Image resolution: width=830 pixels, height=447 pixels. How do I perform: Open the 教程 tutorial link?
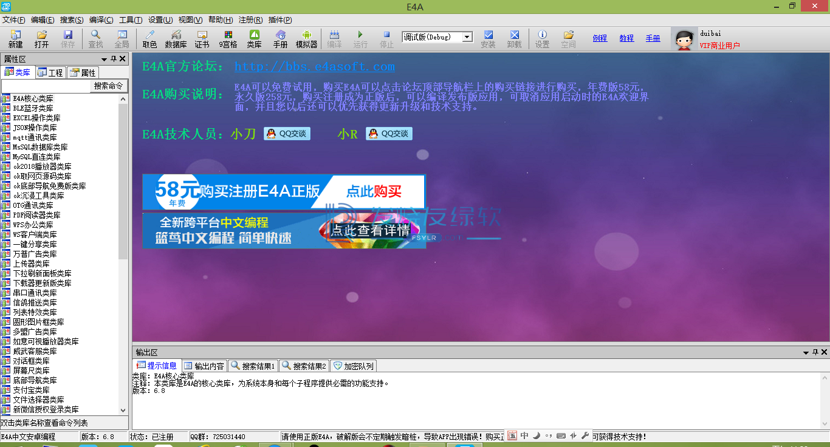(x=626, y=38)
